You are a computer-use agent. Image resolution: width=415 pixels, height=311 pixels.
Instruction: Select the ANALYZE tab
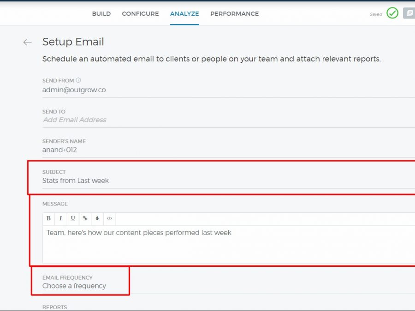coord(184,14)
